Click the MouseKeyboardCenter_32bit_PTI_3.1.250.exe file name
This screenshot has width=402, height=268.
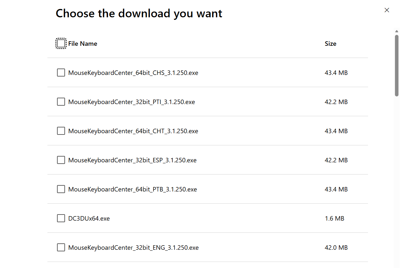pyautogui.click(x=131, y=102)
